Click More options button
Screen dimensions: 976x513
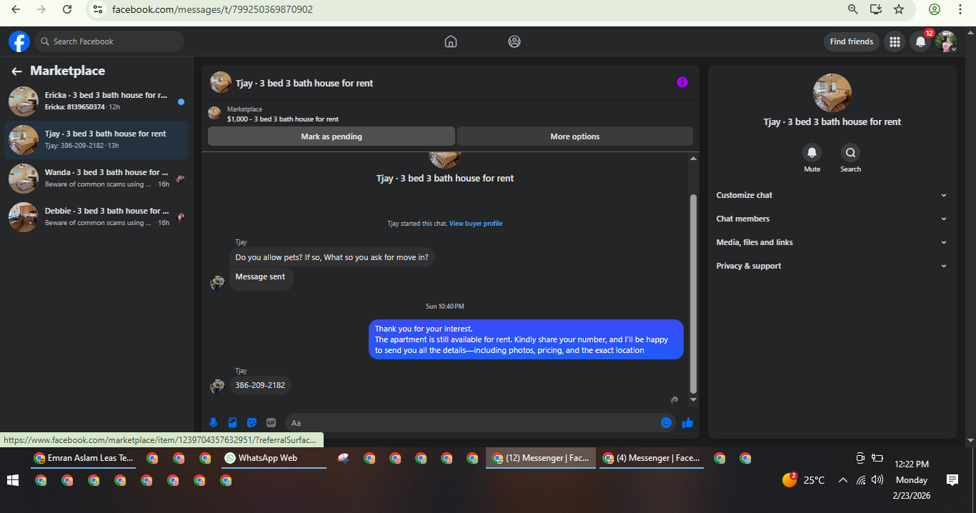click(575, 136)
